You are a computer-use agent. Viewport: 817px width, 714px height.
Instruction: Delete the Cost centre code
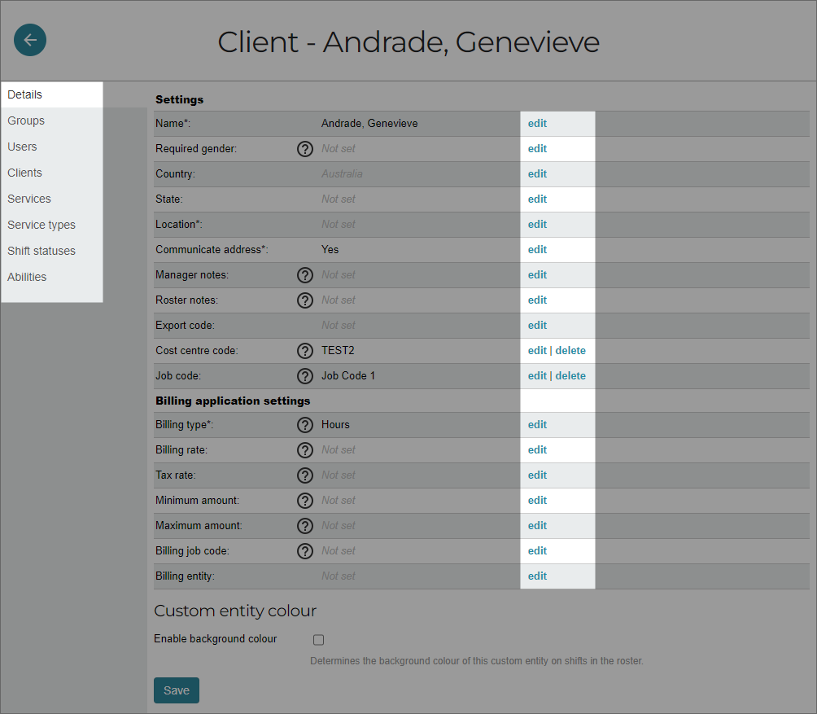click(x=570, y=351)
